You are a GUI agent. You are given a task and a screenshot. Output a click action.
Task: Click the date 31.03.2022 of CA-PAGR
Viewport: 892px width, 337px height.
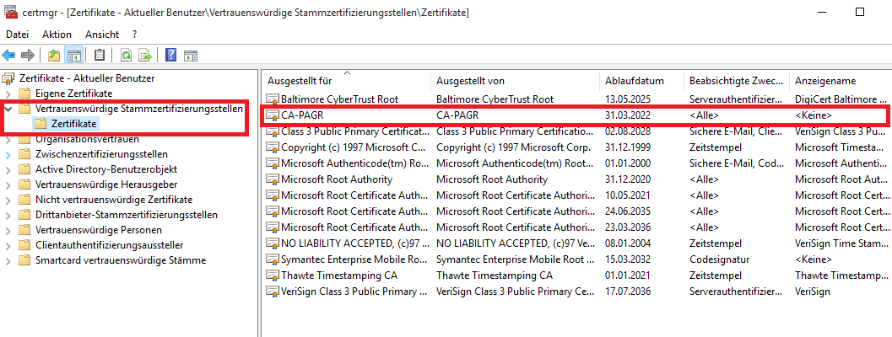tap(628, 115)
